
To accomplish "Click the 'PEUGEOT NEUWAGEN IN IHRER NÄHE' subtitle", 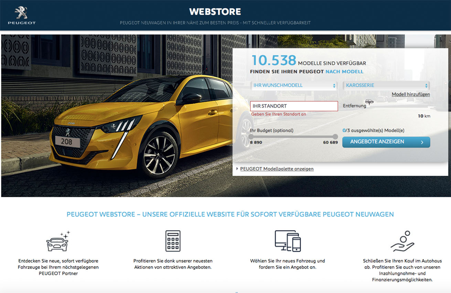I will click(215, 23).
